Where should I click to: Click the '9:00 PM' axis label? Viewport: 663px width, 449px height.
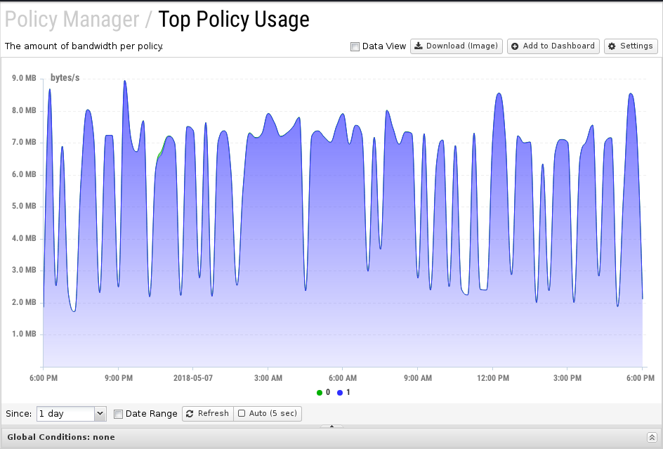[119, 378]
